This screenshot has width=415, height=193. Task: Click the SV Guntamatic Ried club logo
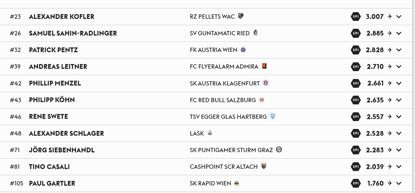(255, 33)
